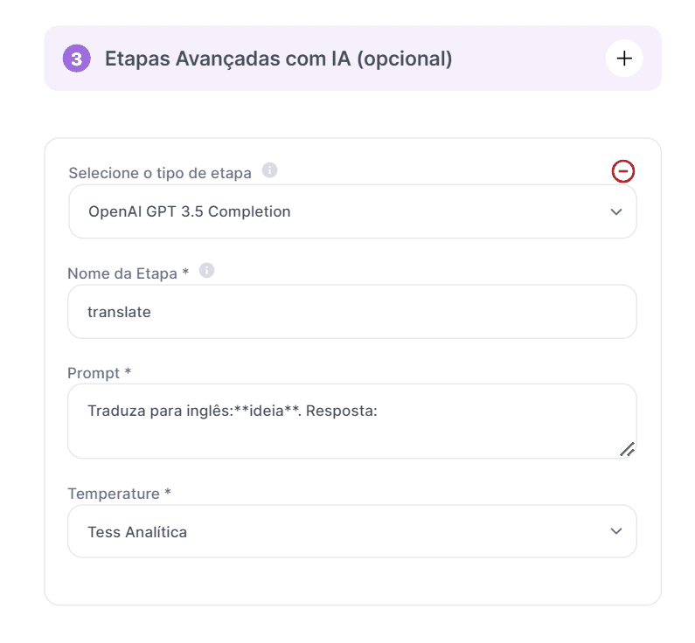This screenshot has height=643, width=695.
Task: Click the chevron arrow on the Temperature dropdown
Action: (616, 531)
